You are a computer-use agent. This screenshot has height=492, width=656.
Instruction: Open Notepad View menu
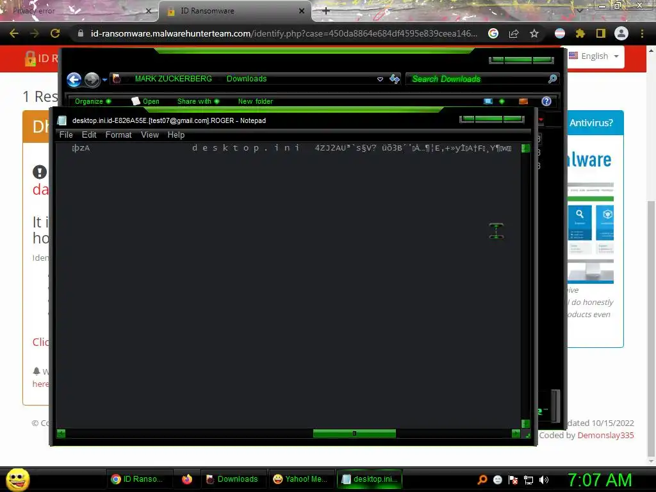[x=150, y=135]
